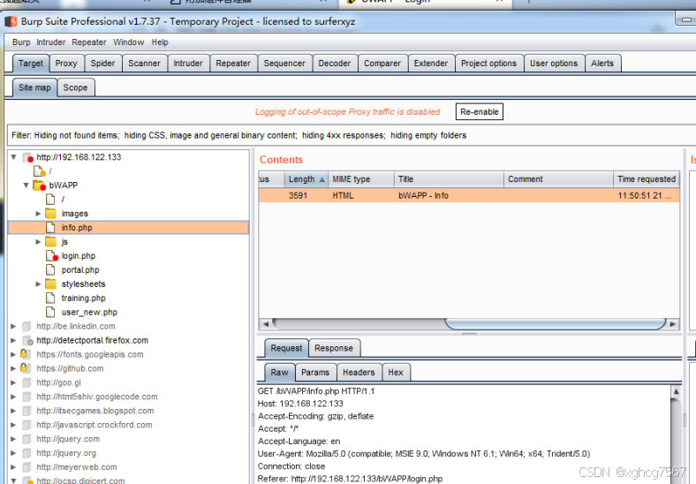Sort by the MIME type column header
Image resolution: width=696 pixels, height=484 pixels.
coord(361,179)
